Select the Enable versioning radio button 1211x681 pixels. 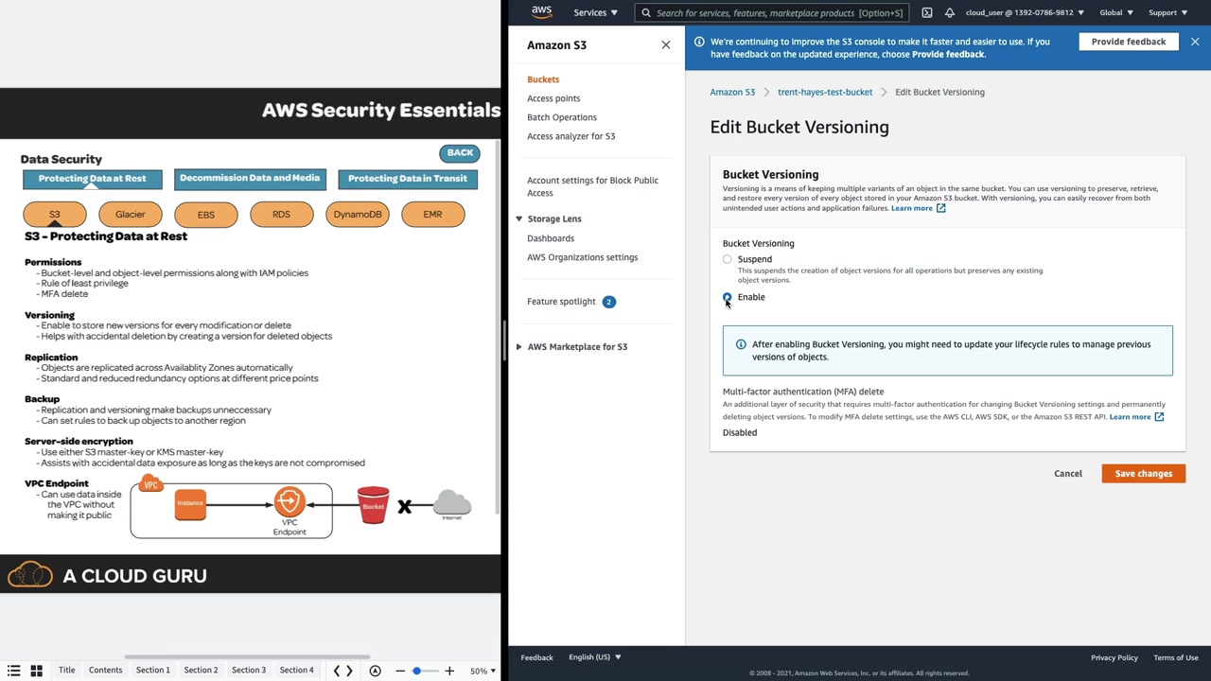pos(728,297)
